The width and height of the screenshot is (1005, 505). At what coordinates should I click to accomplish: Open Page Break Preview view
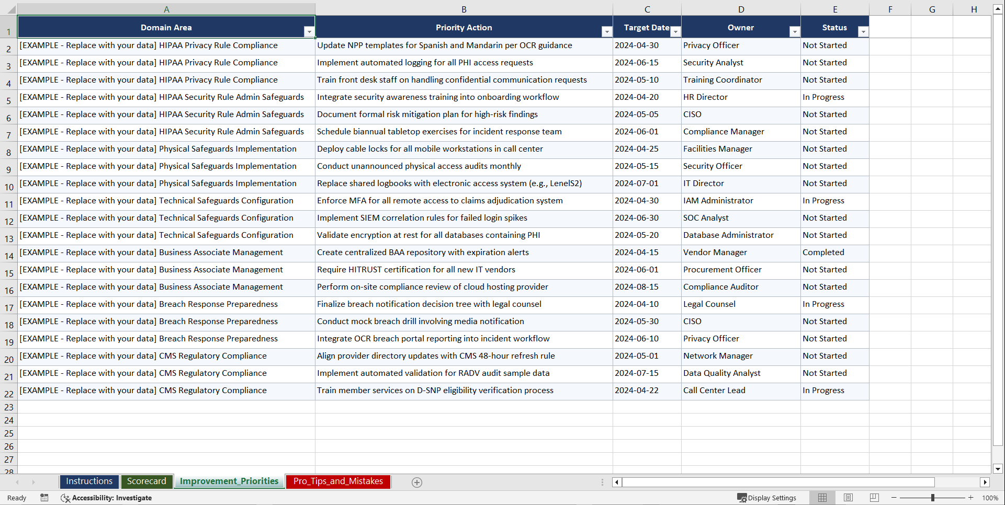coord(874,498)
